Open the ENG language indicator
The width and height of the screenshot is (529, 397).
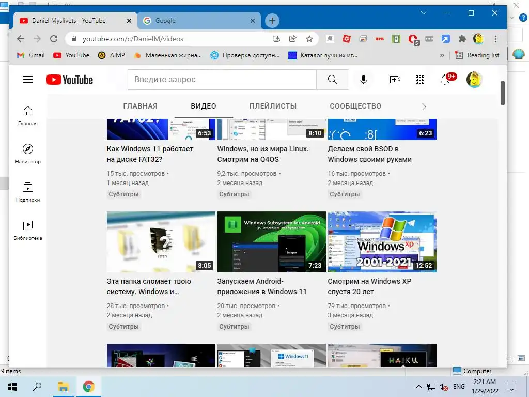tap(459, 387)
